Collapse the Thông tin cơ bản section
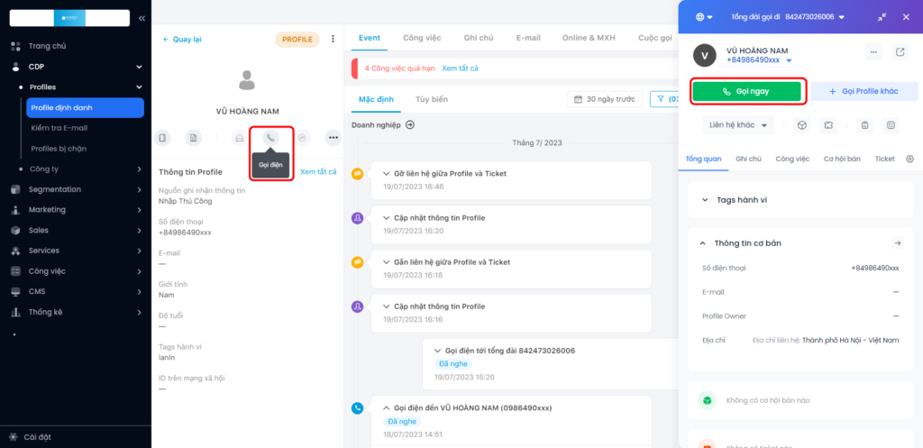Screen dimensions: 923x448 [703, 243]
